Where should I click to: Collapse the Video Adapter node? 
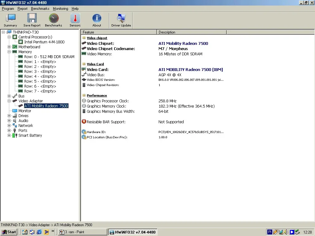9,101
